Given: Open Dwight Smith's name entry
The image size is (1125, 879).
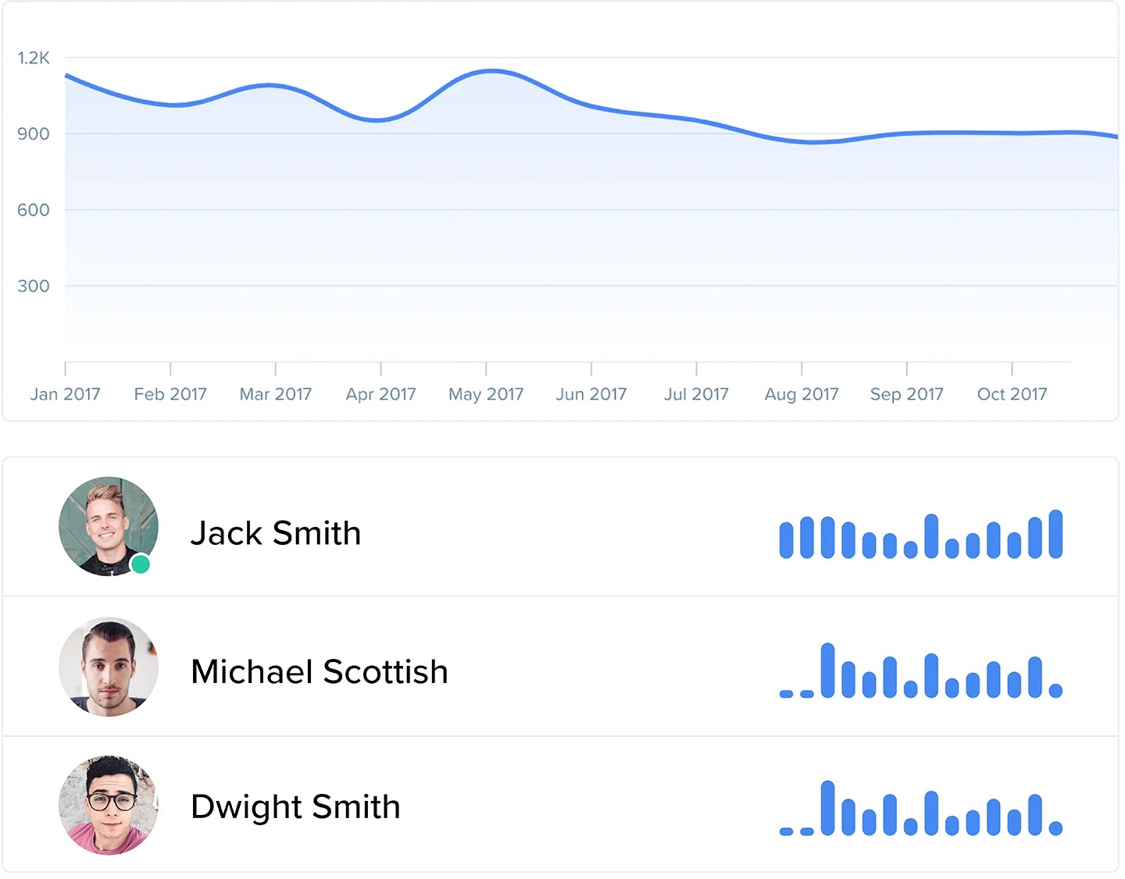Looking at the screenshot, I should click(x=295, y=806).
